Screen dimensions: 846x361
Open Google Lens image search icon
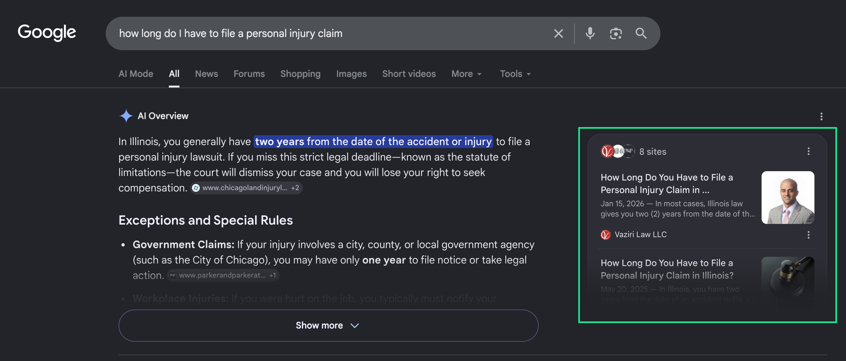coord(615,33)
